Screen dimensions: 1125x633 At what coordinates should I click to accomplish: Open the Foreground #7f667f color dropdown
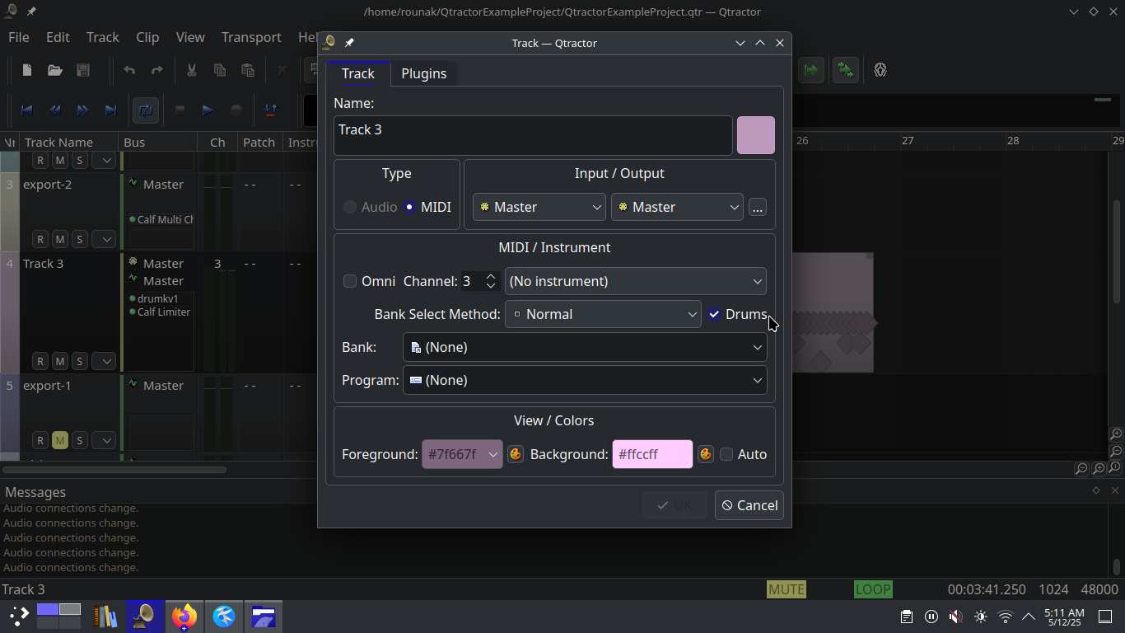click(x=462, y=454)
